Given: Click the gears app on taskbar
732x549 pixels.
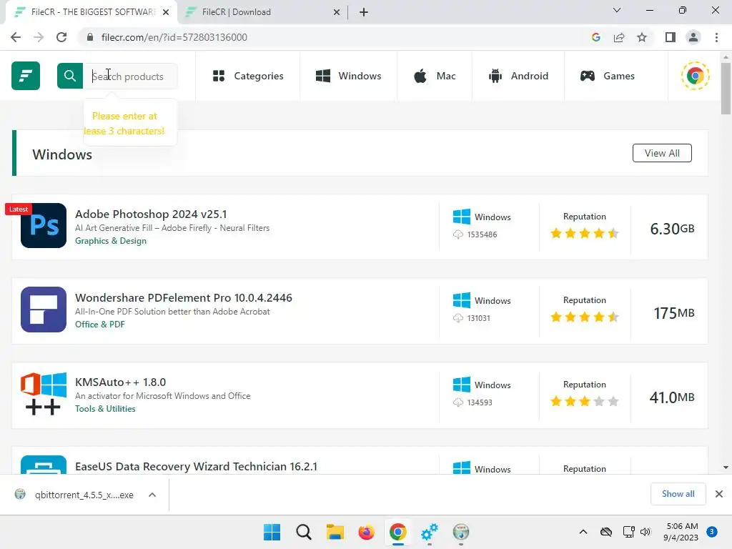Looking at the screenshot, I should click(430, 532).
